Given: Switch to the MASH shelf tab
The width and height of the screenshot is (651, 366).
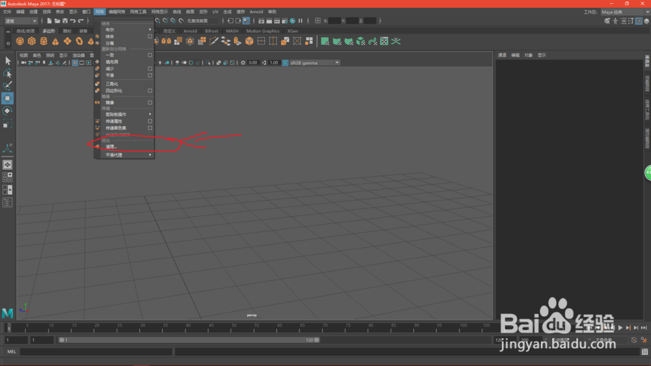Looking at the screenshot, I should (x=232, y=31).
